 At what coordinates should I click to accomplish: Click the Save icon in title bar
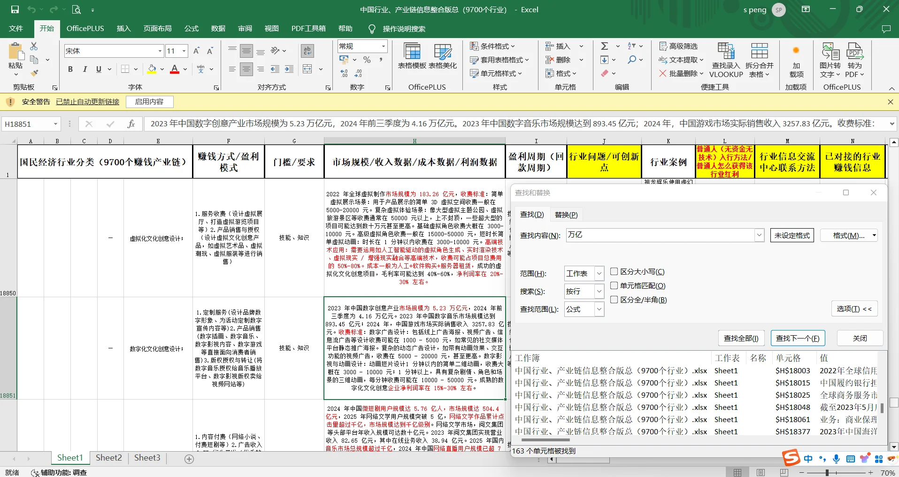click(x=15, y=9)
